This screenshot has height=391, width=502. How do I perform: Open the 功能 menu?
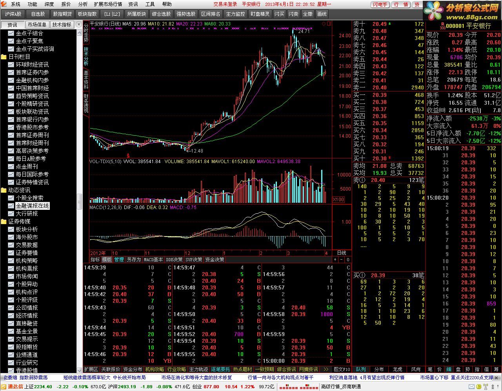coord(33,4)
